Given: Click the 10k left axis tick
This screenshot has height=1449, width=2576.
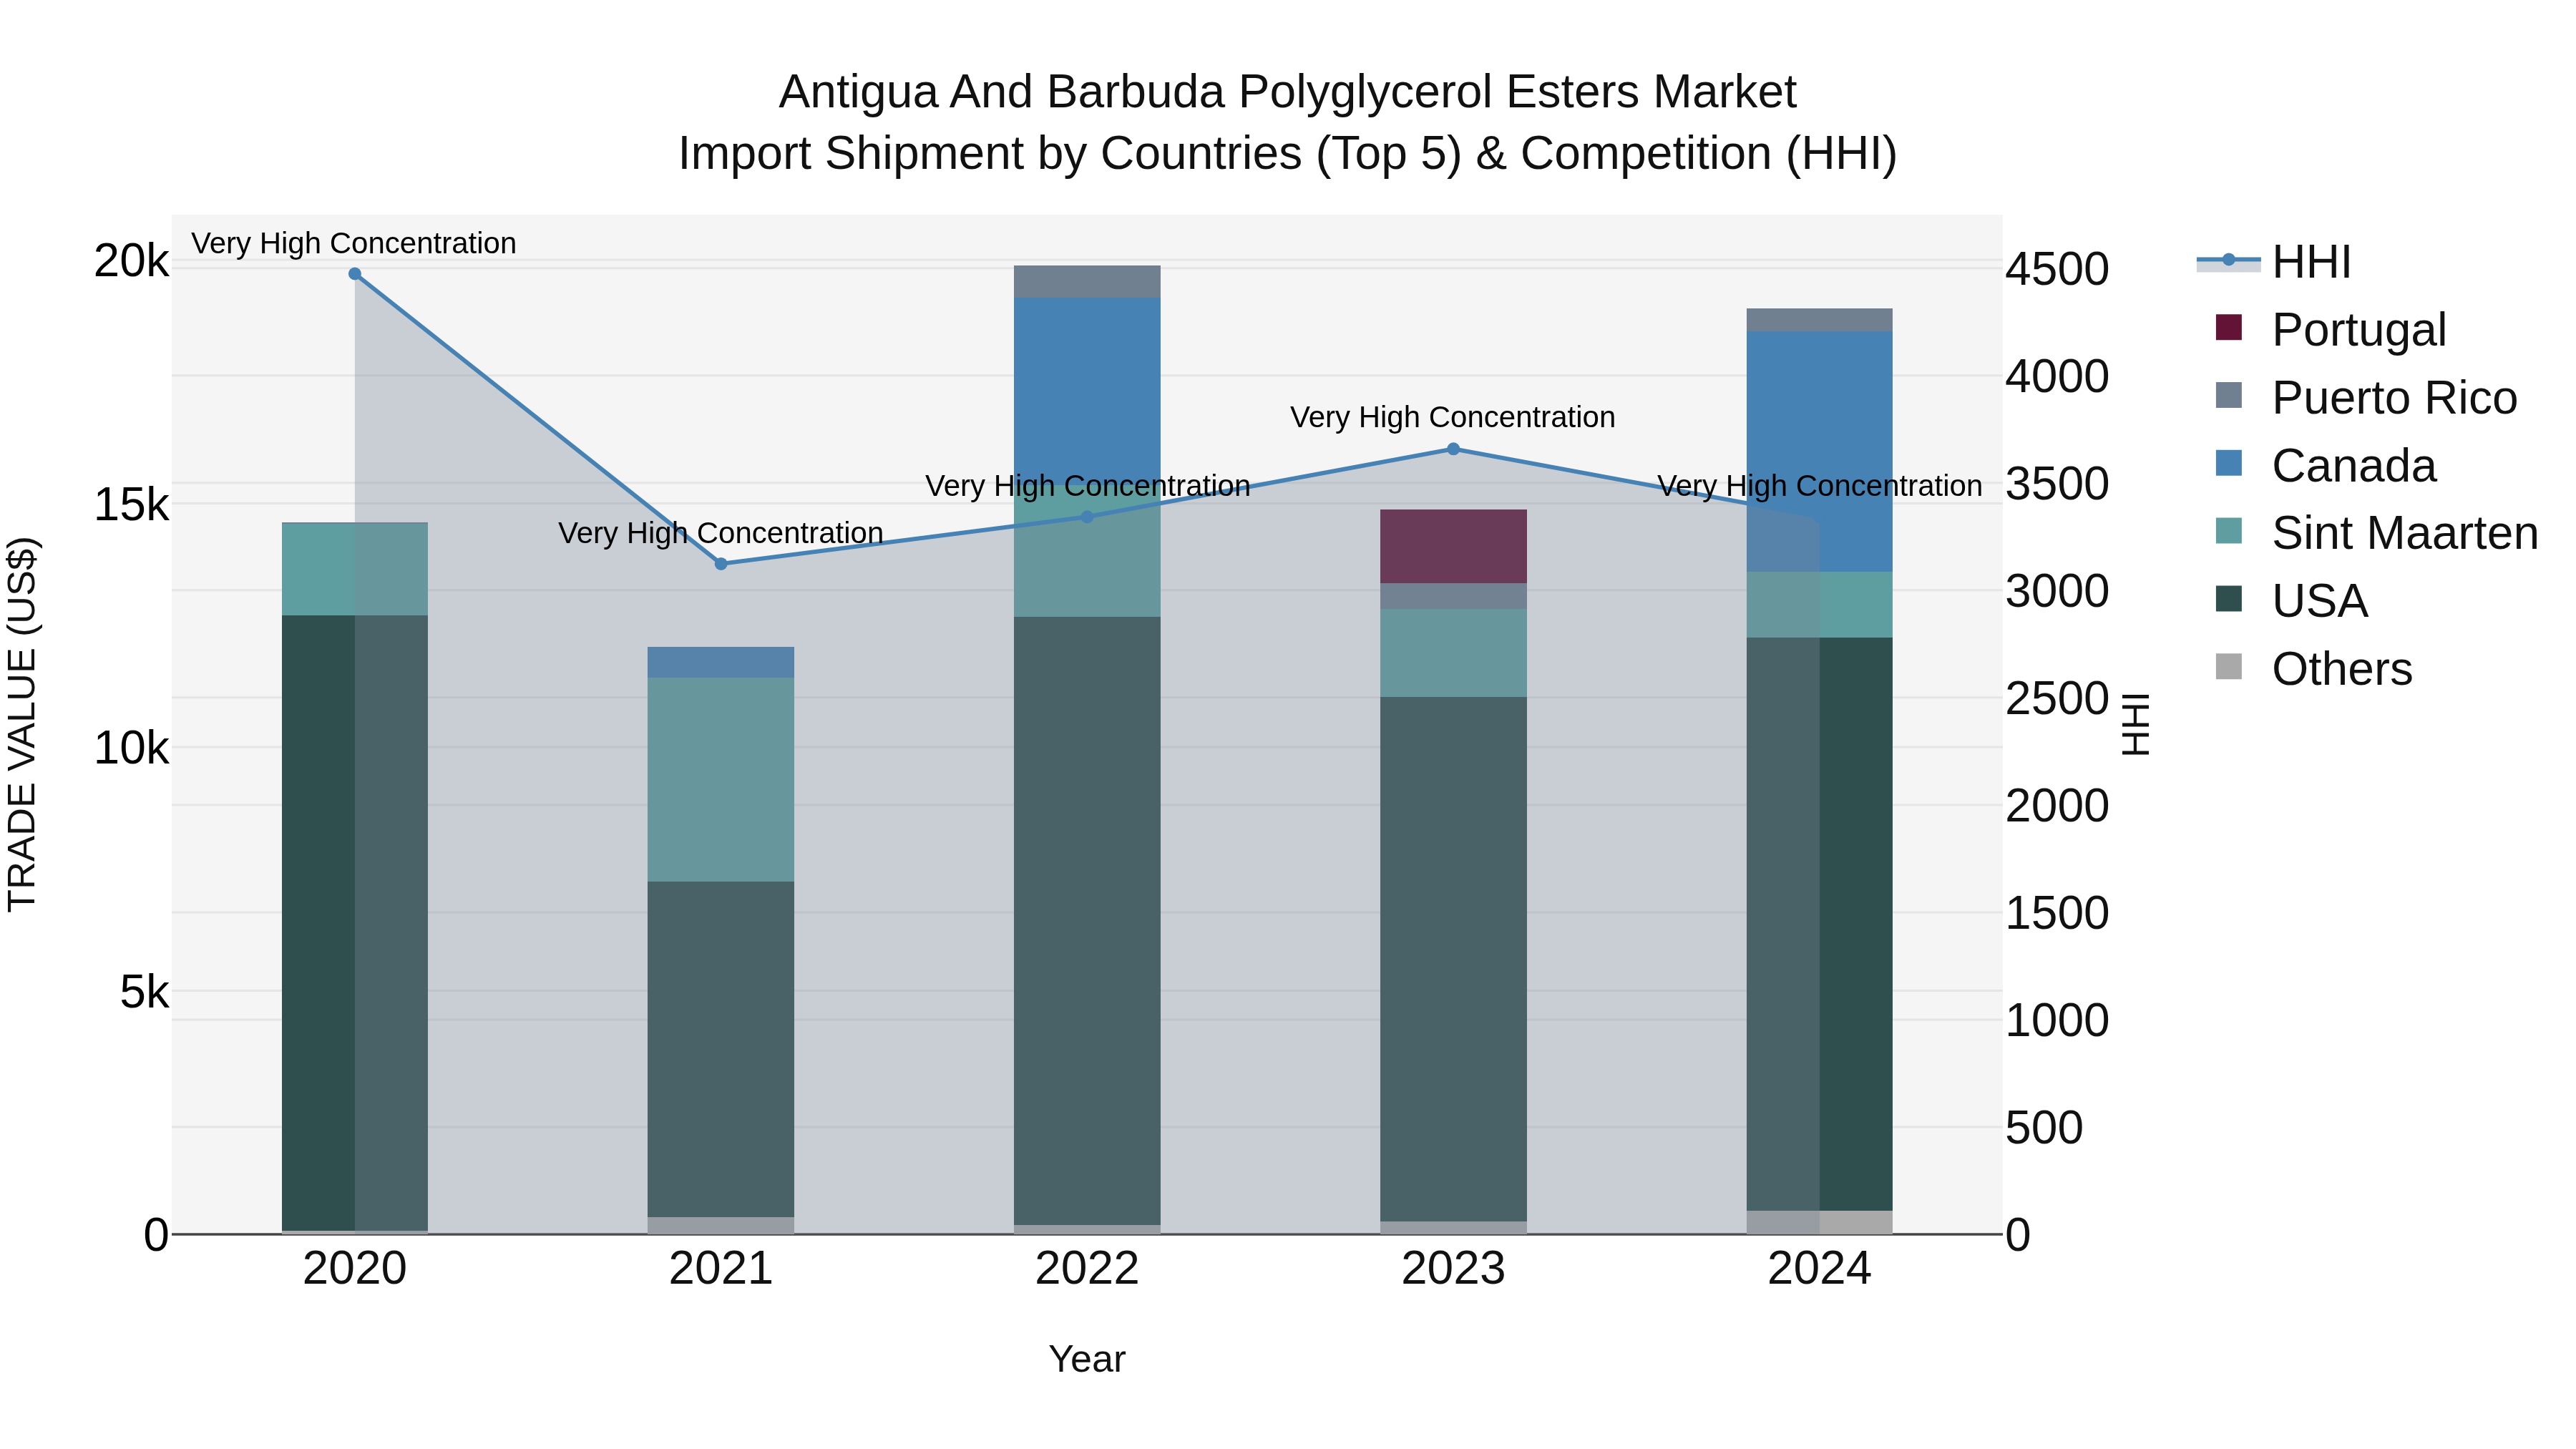Looking at the screenshot, I should 132,748.
